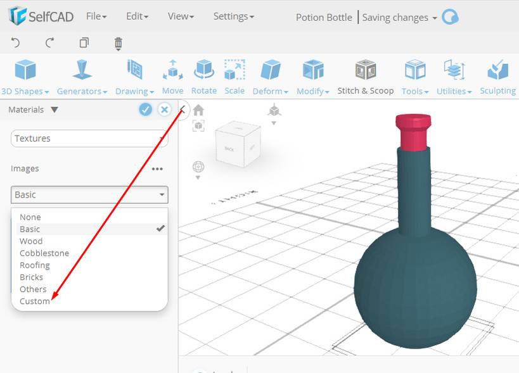This screenshot has height=373, width=519.
Task: Open the Images three-dot options
Action: [157, 169]
